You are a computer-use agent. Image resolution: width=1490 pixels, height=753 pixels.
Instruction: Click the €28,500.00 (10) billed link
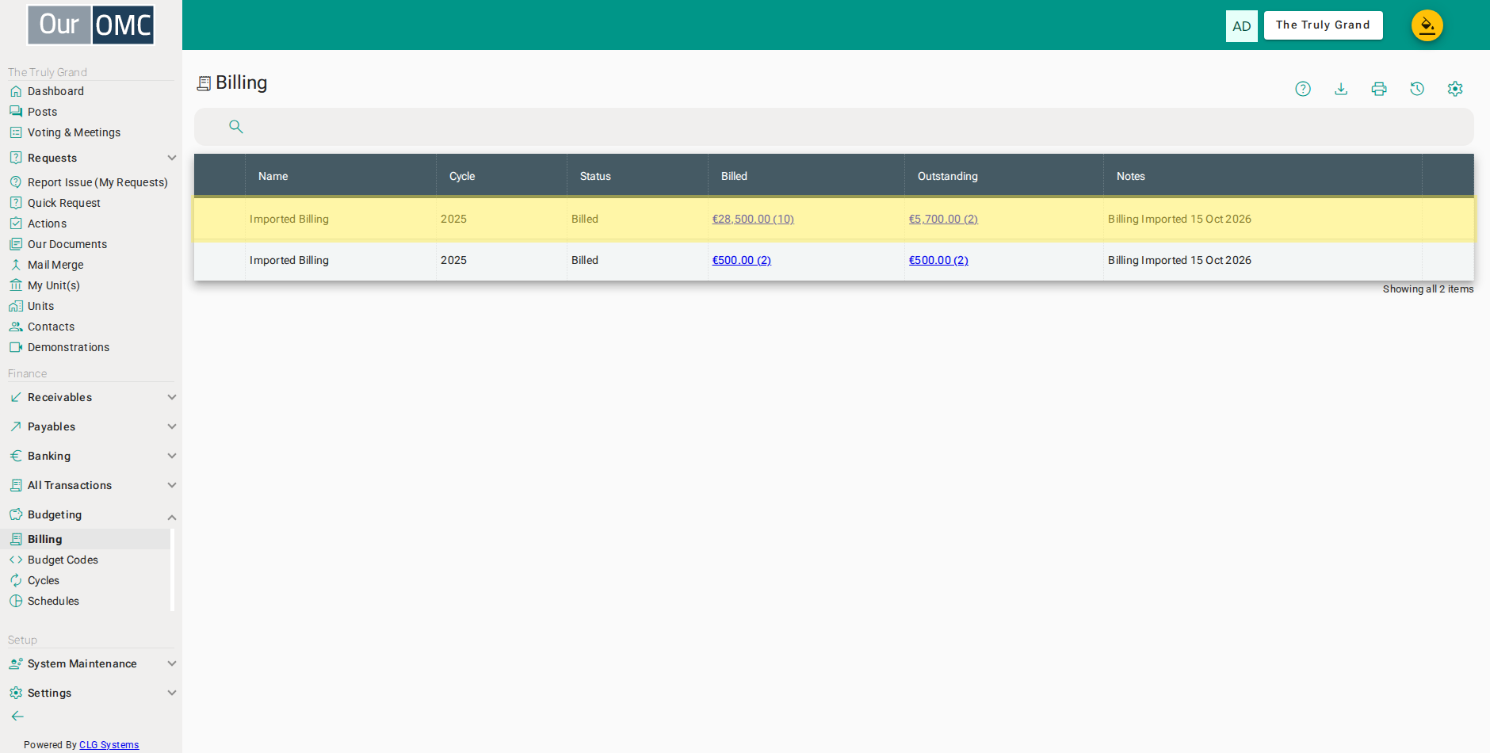(x=753, y=219)
